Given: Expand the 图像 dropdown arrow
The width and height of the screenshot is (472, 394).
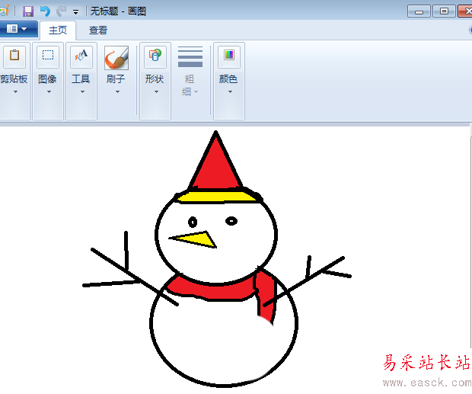Looking at the screenshot, I should click(x=49, y=92).
